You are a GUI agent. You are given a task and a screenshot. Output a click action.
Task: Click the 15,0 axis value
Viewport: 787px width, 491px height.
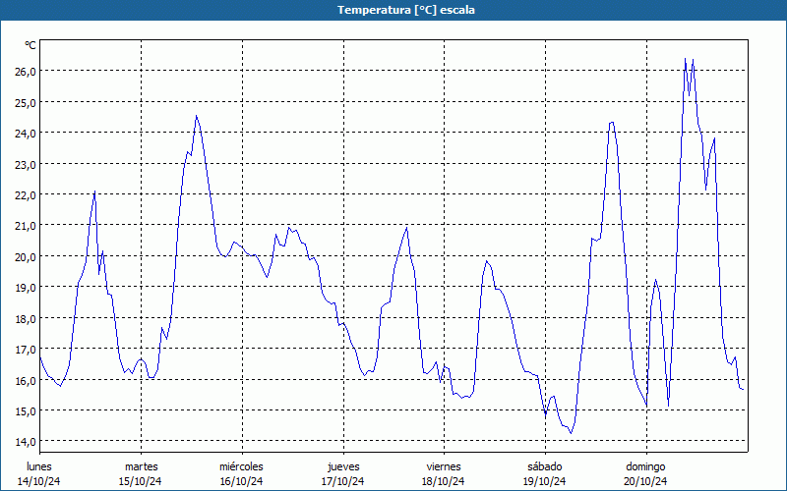[x=26, y=411]
